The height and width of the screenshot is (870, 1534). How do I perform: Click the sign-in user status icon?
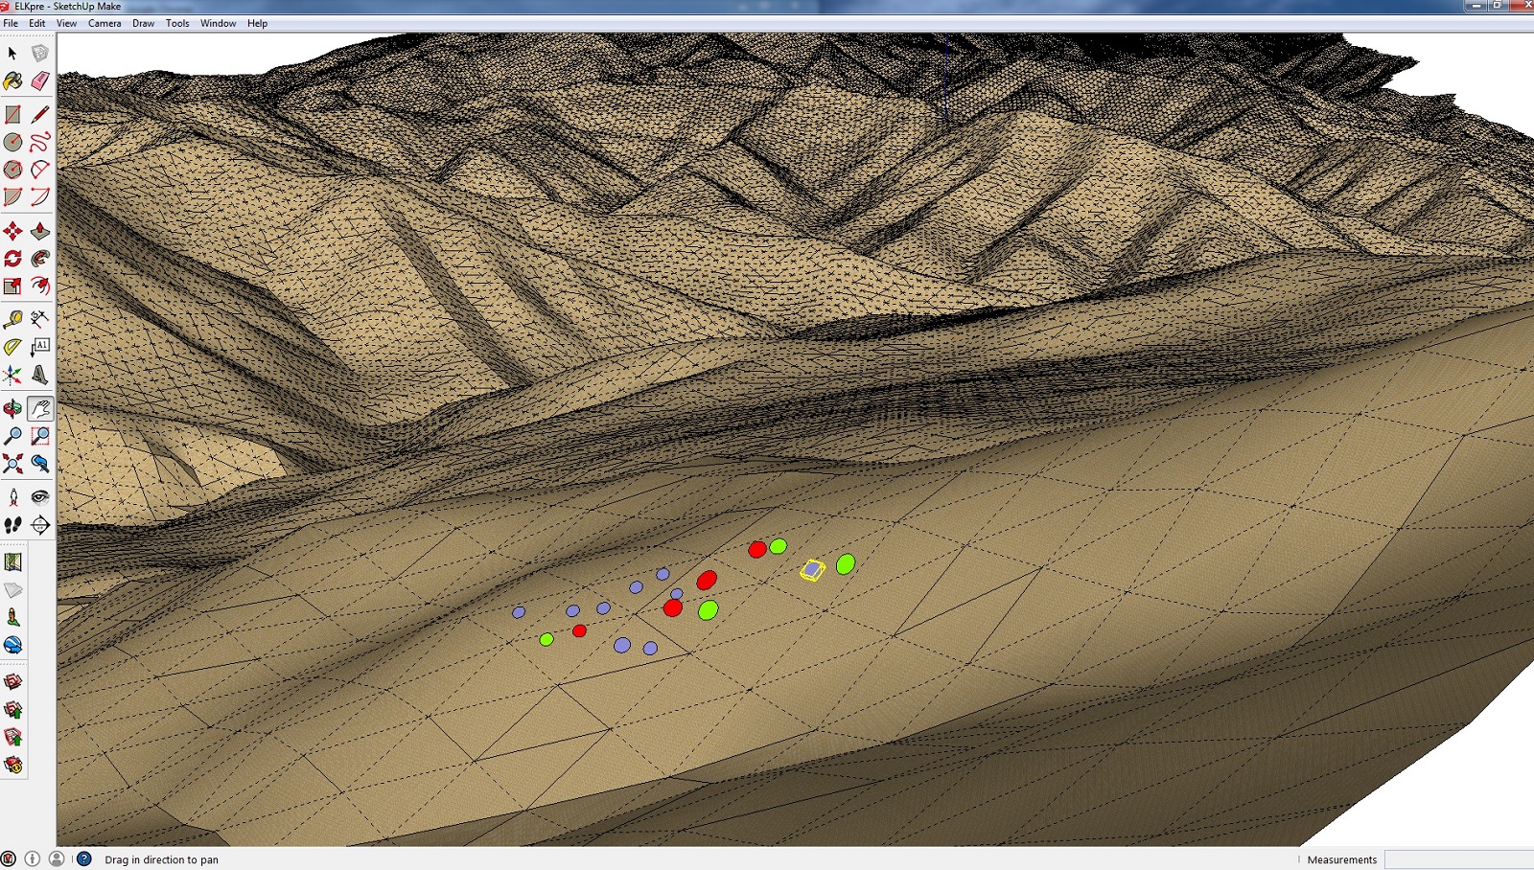(57, 859)
